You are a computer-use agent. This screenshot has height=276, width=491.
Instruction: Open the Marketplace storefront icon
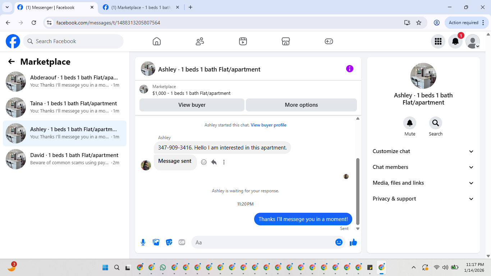pyautogui.click(x=286, y=41)
